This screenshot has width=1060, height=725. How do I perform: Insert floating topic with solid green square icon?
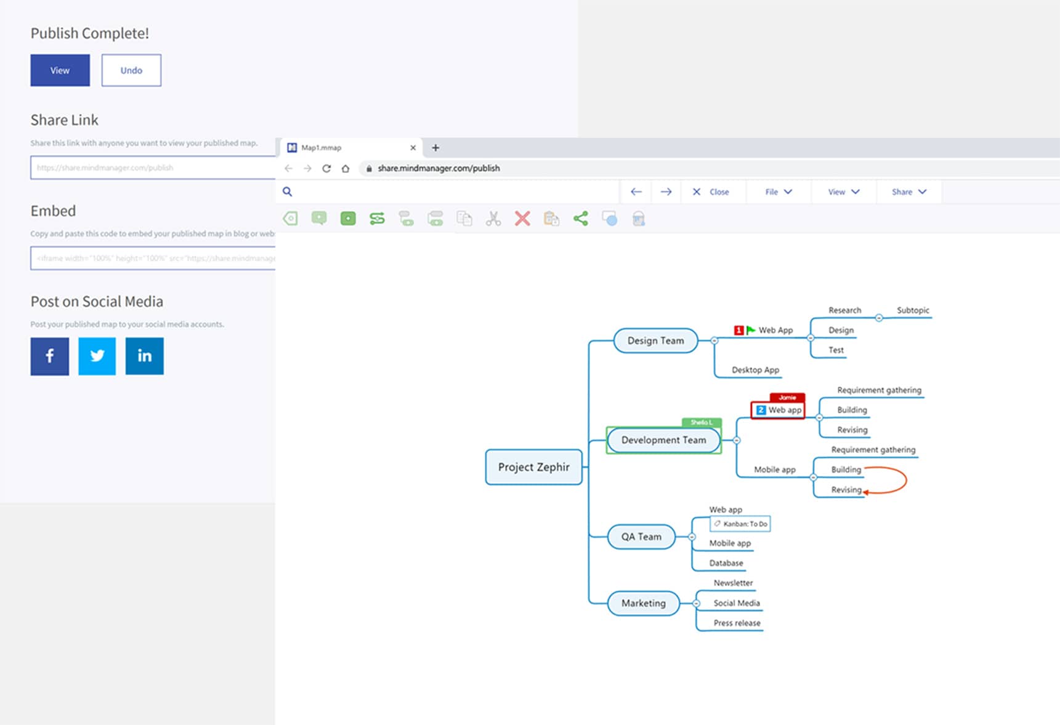coord(348,218)
